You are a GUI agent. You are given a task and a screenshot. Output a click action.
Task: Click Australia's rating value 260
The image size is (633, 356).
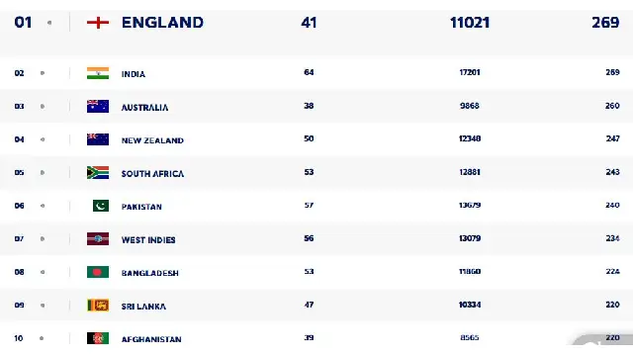pos(612,106)
